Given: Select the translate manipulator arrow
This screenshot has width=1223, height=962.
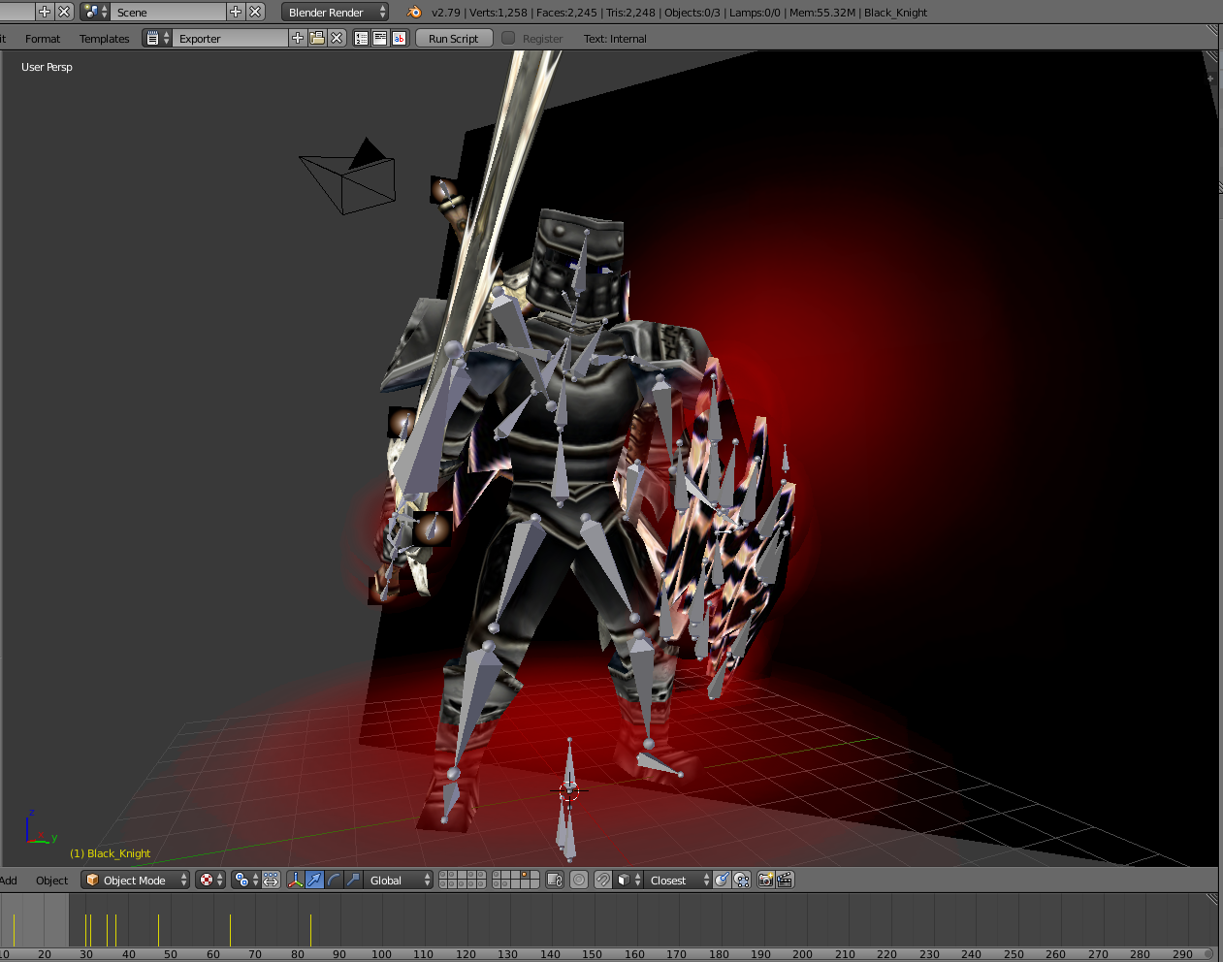Looking at the screenshot, I should (x=314, y=880).
